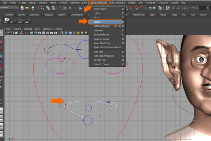Click the Set key shelf icon
211x141 pixels.
point(21,20)
